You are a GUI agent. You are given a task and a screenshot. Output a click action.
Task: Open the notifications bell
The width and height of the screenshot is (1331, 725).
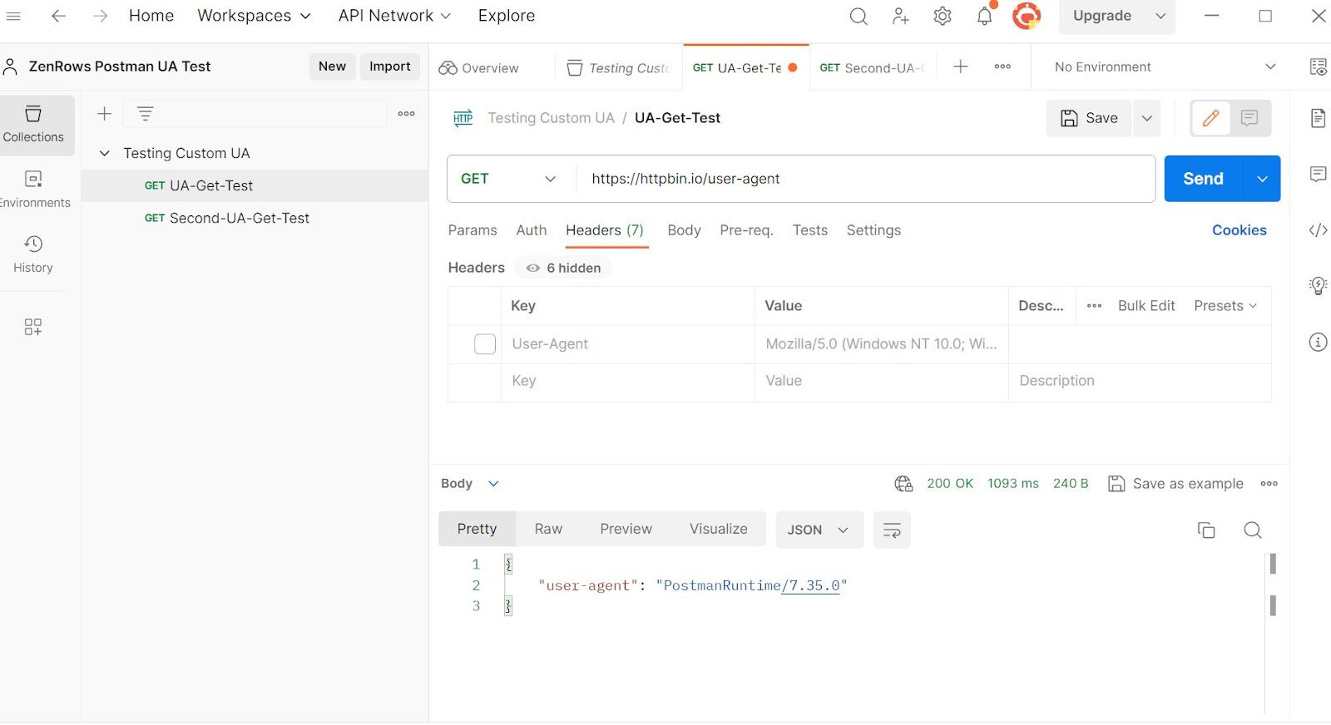(x=985, y=15)
